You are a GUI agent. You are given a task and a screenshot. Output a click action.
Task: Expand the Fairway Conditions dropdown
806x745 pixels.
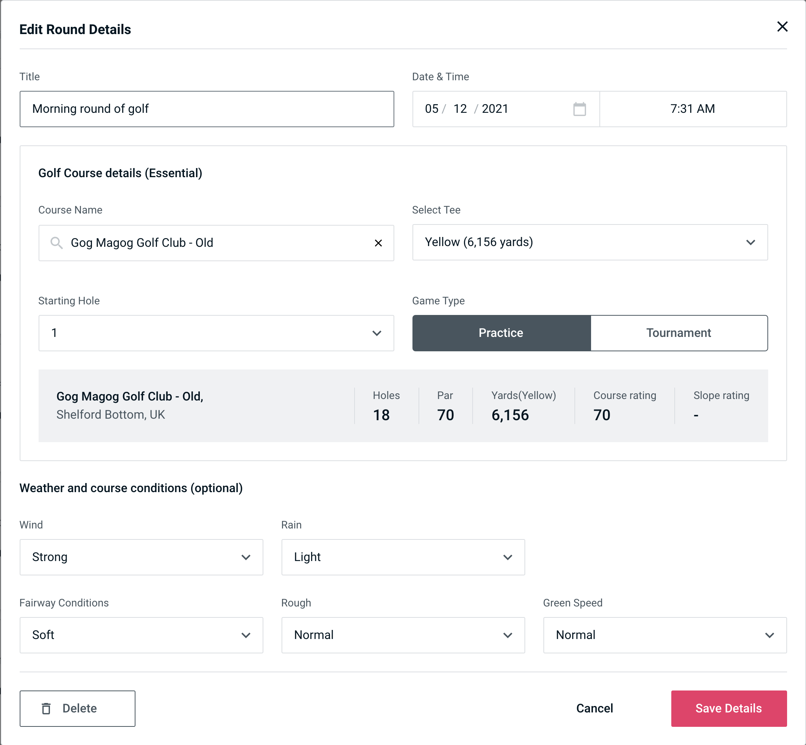(141, 635)
